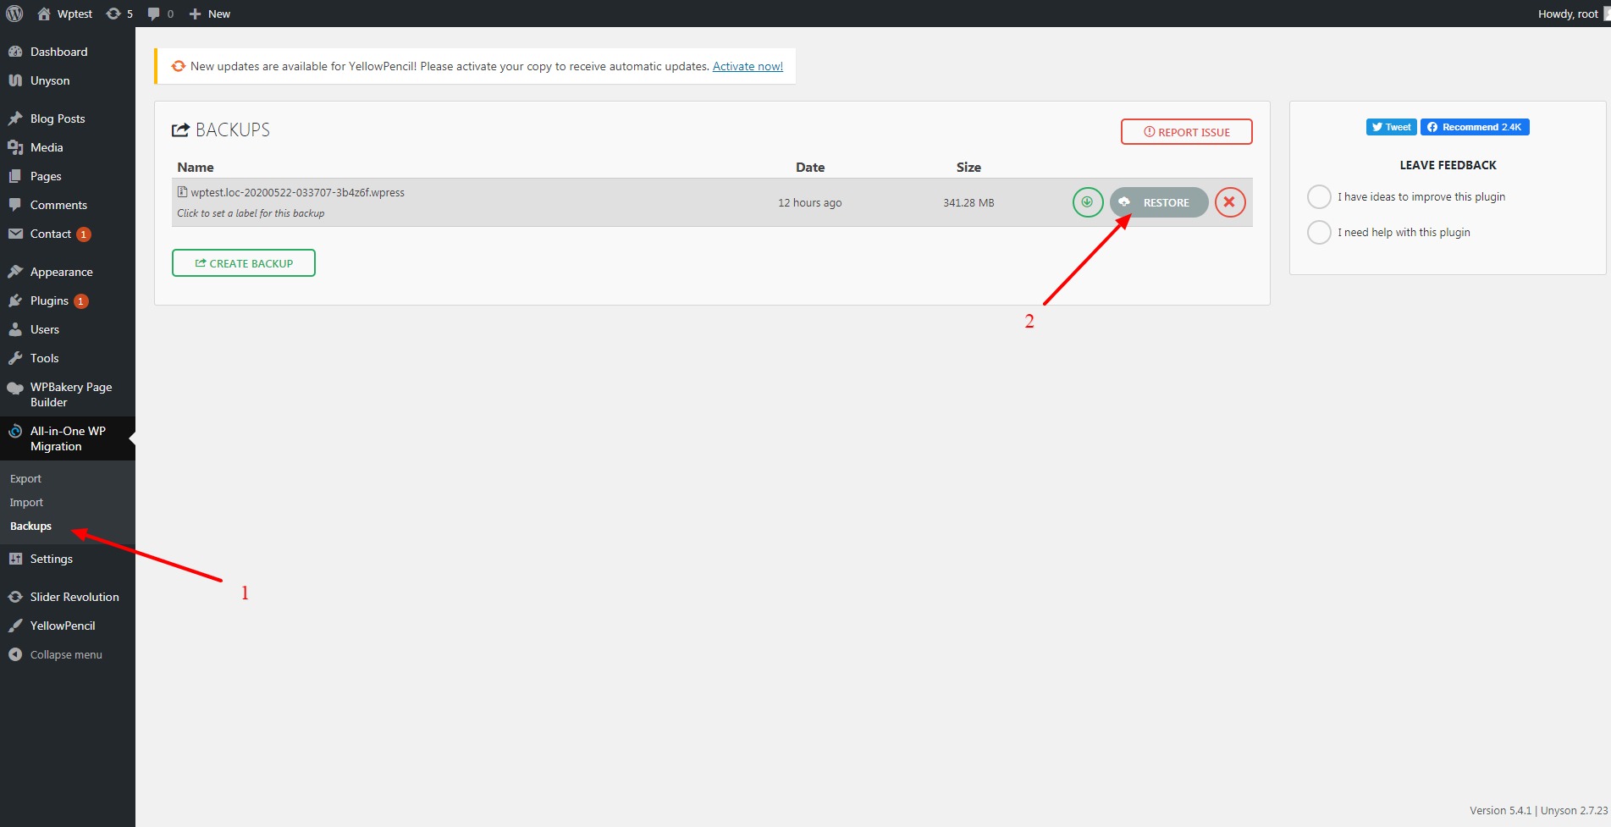Open the Comments sidebar item

point(68,205)
